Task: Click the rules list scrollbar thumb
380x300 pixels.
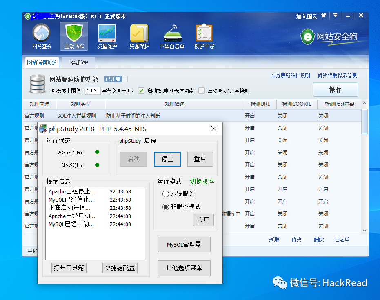Action: (364, 121)
